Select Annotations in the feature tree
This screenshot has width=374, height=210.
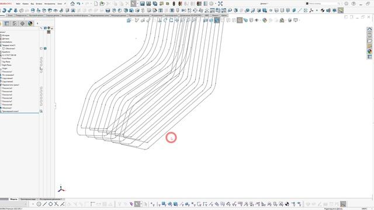[x=7, y=42]
